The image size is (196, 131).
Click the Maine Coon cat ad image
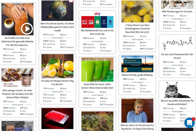(177, 90)
